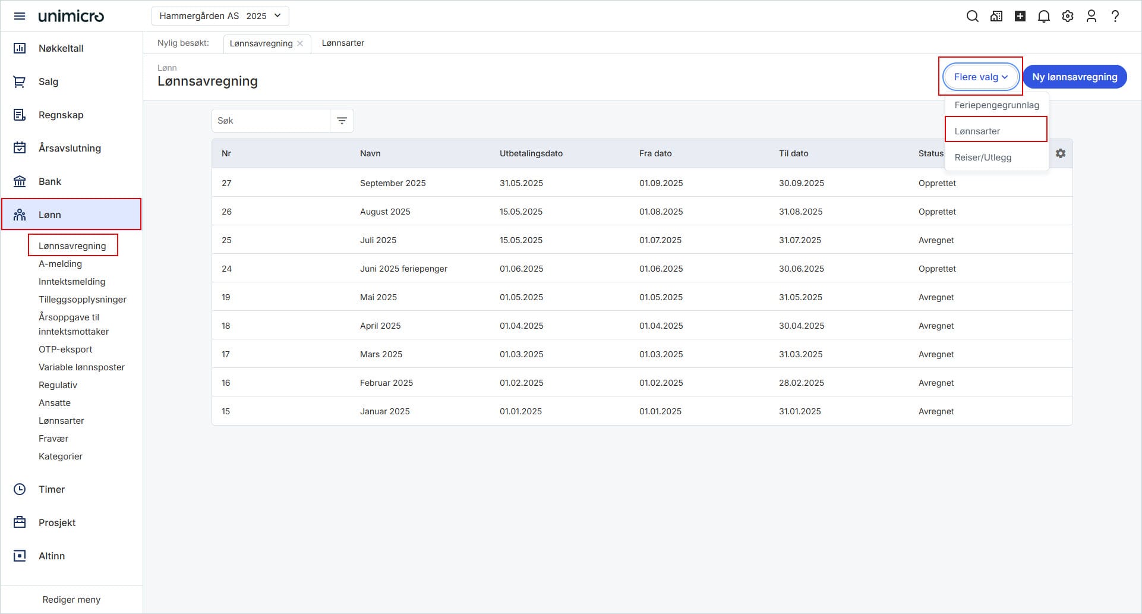Open the notifications bell icon

tap(1044, 16)
